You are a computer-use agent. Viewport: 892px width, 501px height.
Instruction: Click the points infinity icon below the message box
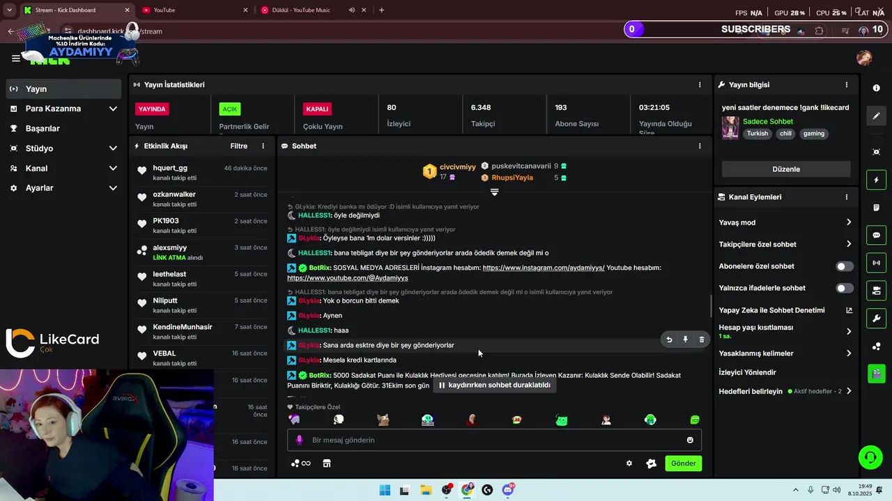click(301, 463)
